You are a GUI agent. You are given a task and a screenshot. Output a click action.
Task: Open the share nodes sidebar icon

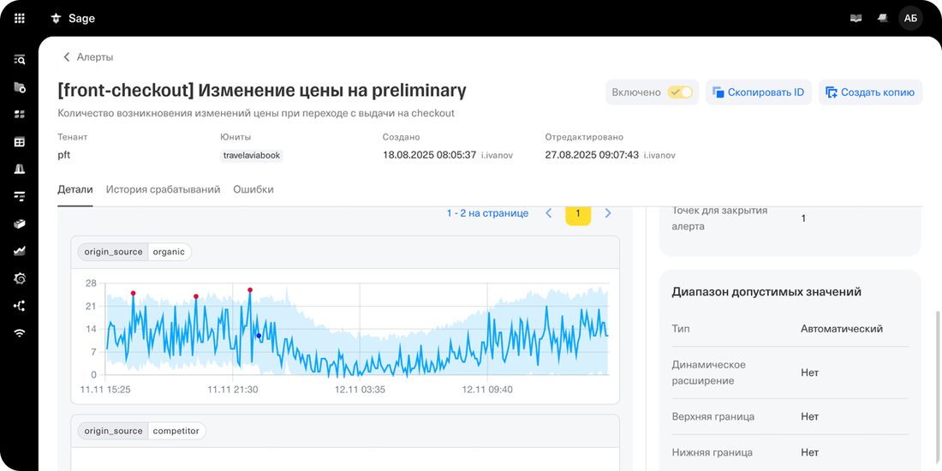coord(20,306)
